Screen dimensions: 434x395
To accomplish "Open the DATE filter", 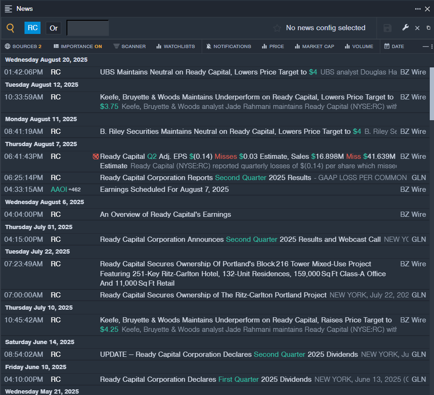I will 394,46.
